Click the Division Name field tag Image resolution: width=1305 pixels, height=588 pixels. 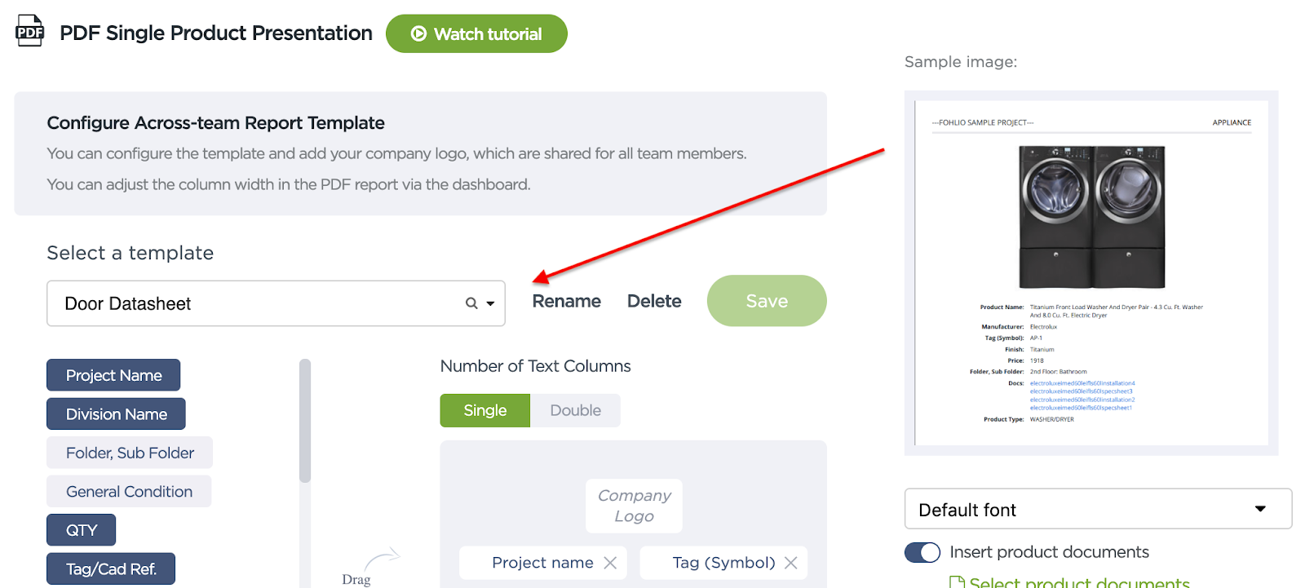pos(116,414)
